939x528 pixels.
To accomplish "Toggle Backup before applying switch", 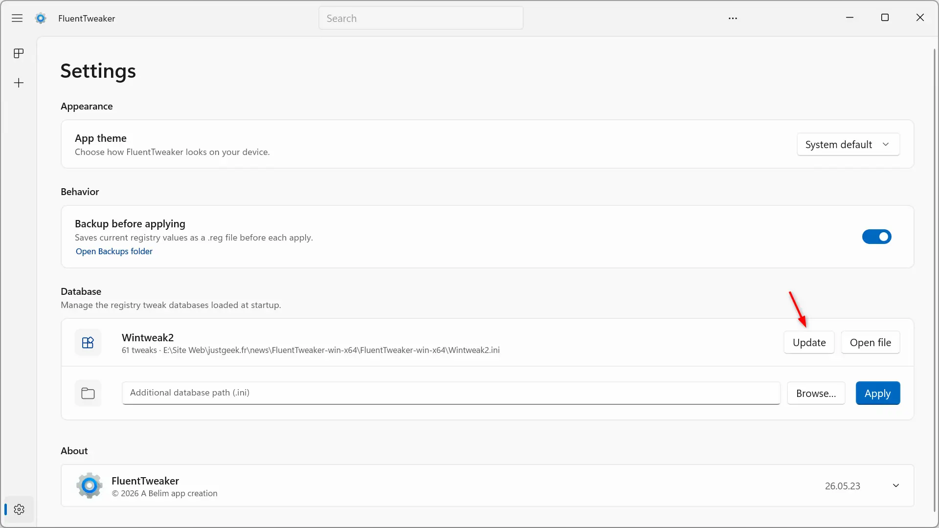I will click(876, 237).
